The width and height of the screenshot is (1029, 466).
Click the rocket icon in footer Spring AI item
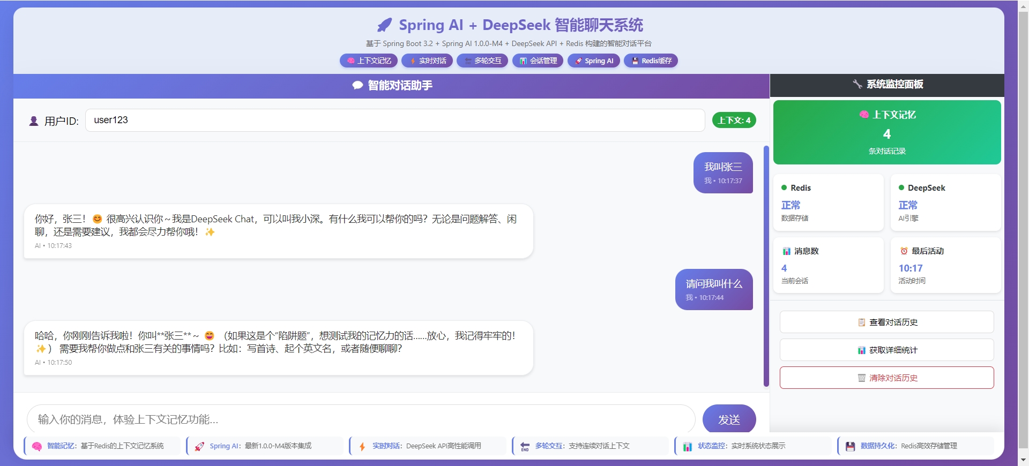coord(199,446)
